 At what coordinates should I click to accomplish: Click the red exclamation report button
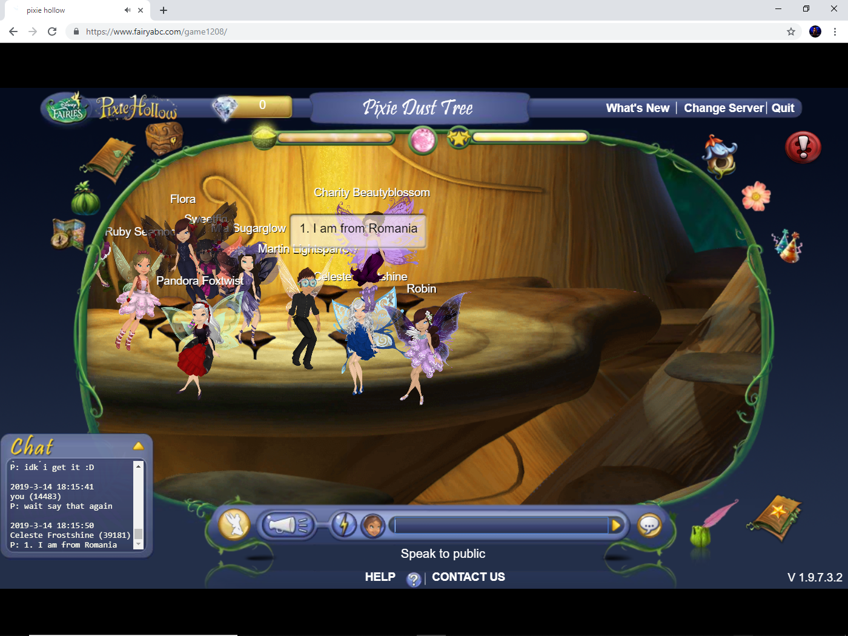[x=803, y=147]
